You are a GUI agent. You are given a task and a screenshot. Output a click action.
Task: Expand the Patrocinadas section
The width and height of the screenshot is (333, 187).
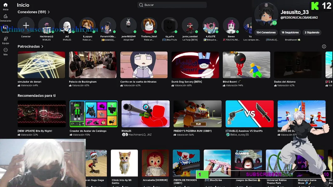click(x=30, y=46)
